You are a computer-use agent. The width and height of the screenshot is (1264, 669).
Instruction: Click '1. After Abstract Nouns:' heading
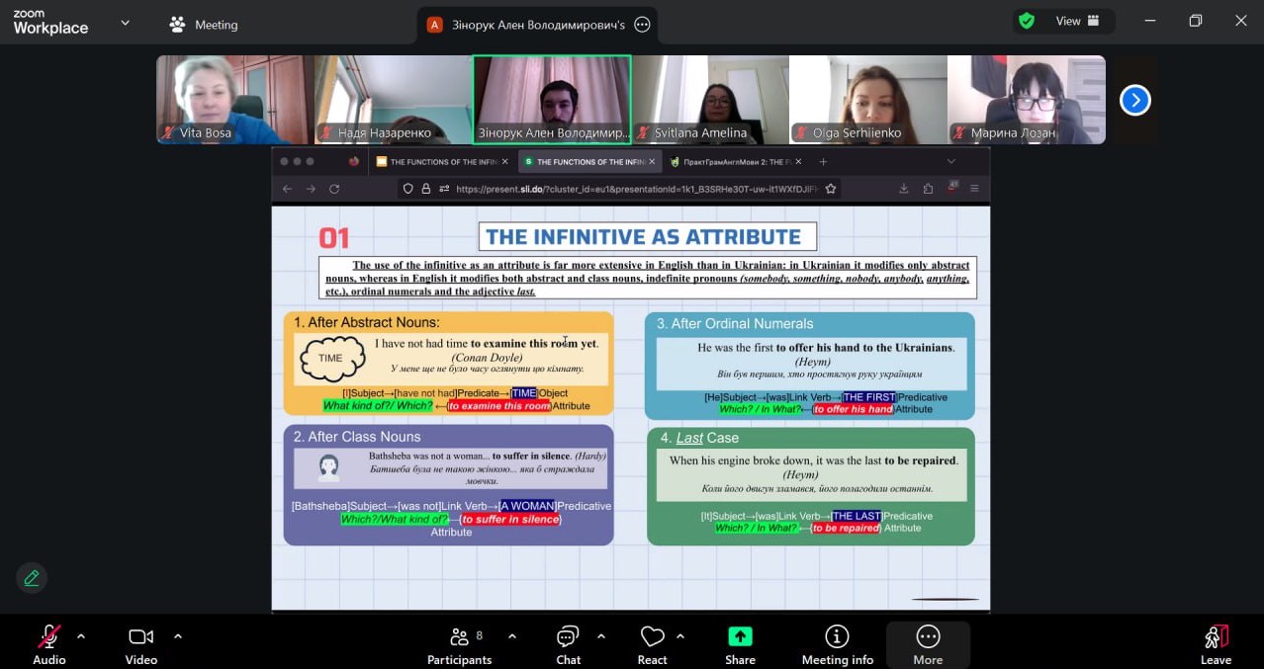[x=367, y=322]
